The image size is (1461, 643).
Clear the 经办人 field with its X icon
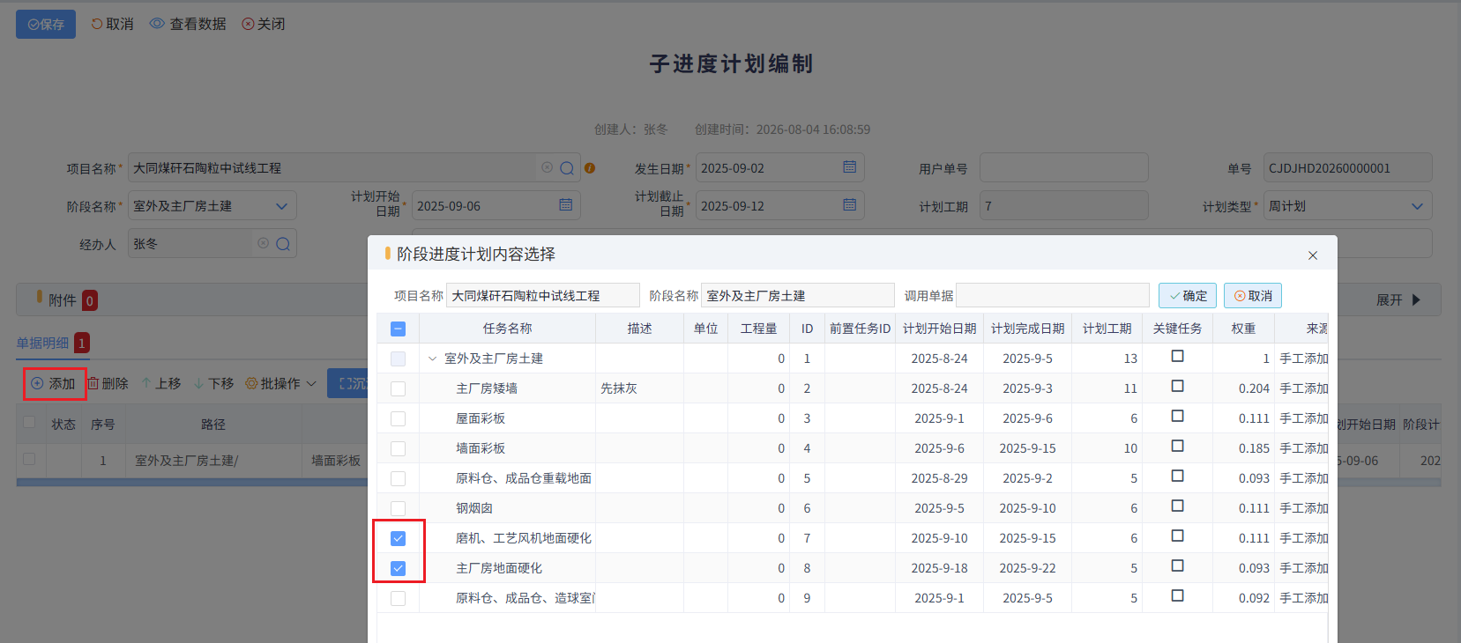(x=264, y=243)
